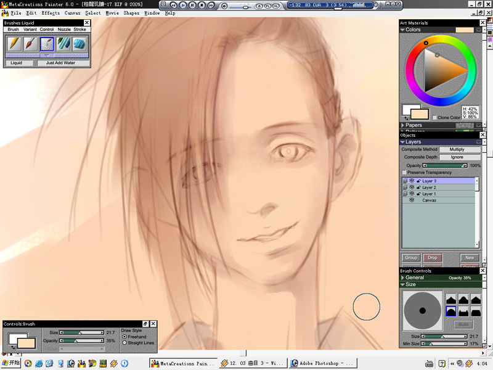This screenshot has height=370, width=493.
Task: Click the layer Opacity slider in Objects
Action: [x=445, y=165]
